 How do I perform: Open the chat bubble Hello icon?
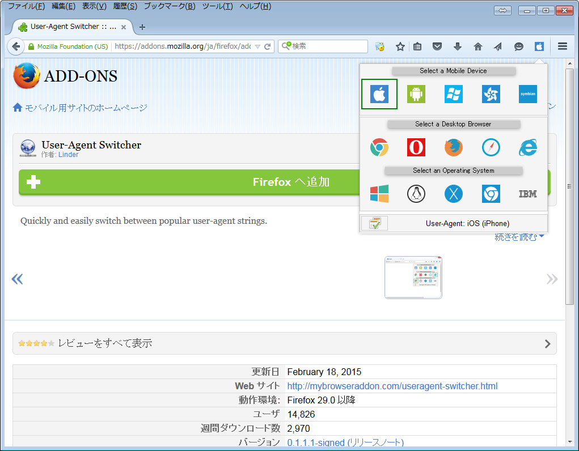coord(518,46)
